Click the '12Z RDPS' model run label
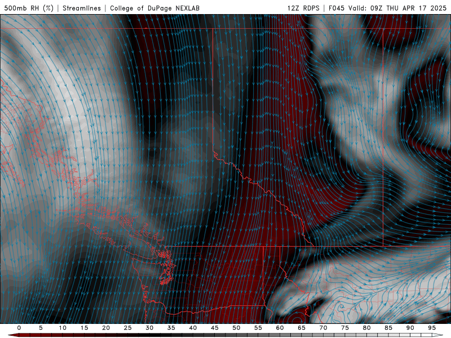Screen dimensions: 451x338 click(303, 8)
